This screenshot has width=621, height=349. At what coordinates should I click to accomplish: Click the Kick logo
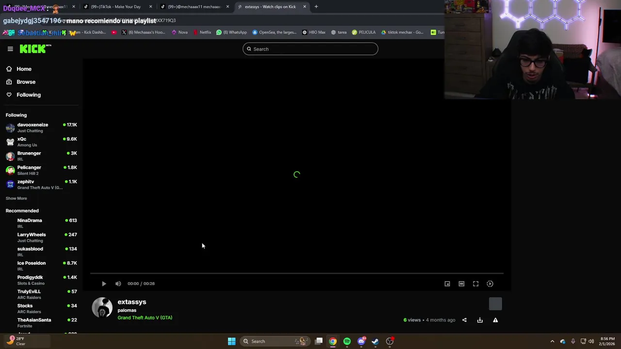(35, 48)
